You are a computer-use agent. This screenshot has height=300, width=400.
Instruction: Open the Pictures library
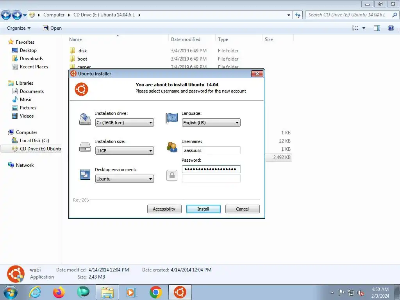click(x=28, y=108)
